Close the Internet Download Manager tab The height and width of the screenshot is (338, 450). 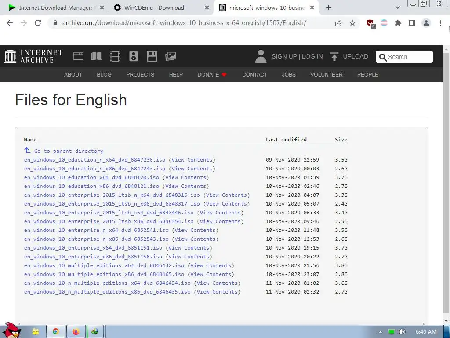coord(102,8)
